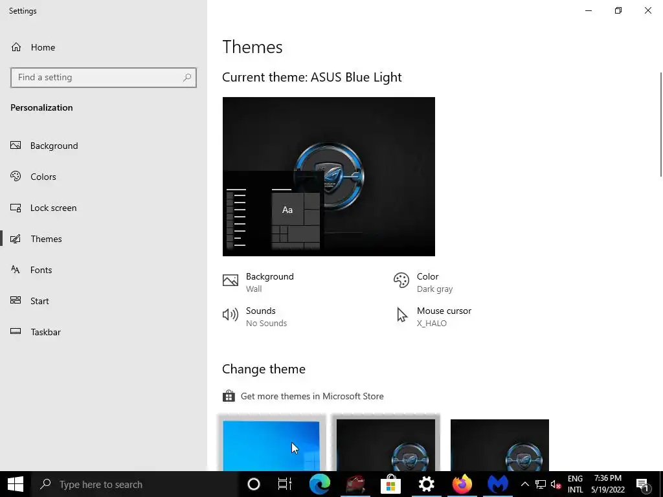Minimize the Settings window
This screenshot has width=663, height=497.
589,10
